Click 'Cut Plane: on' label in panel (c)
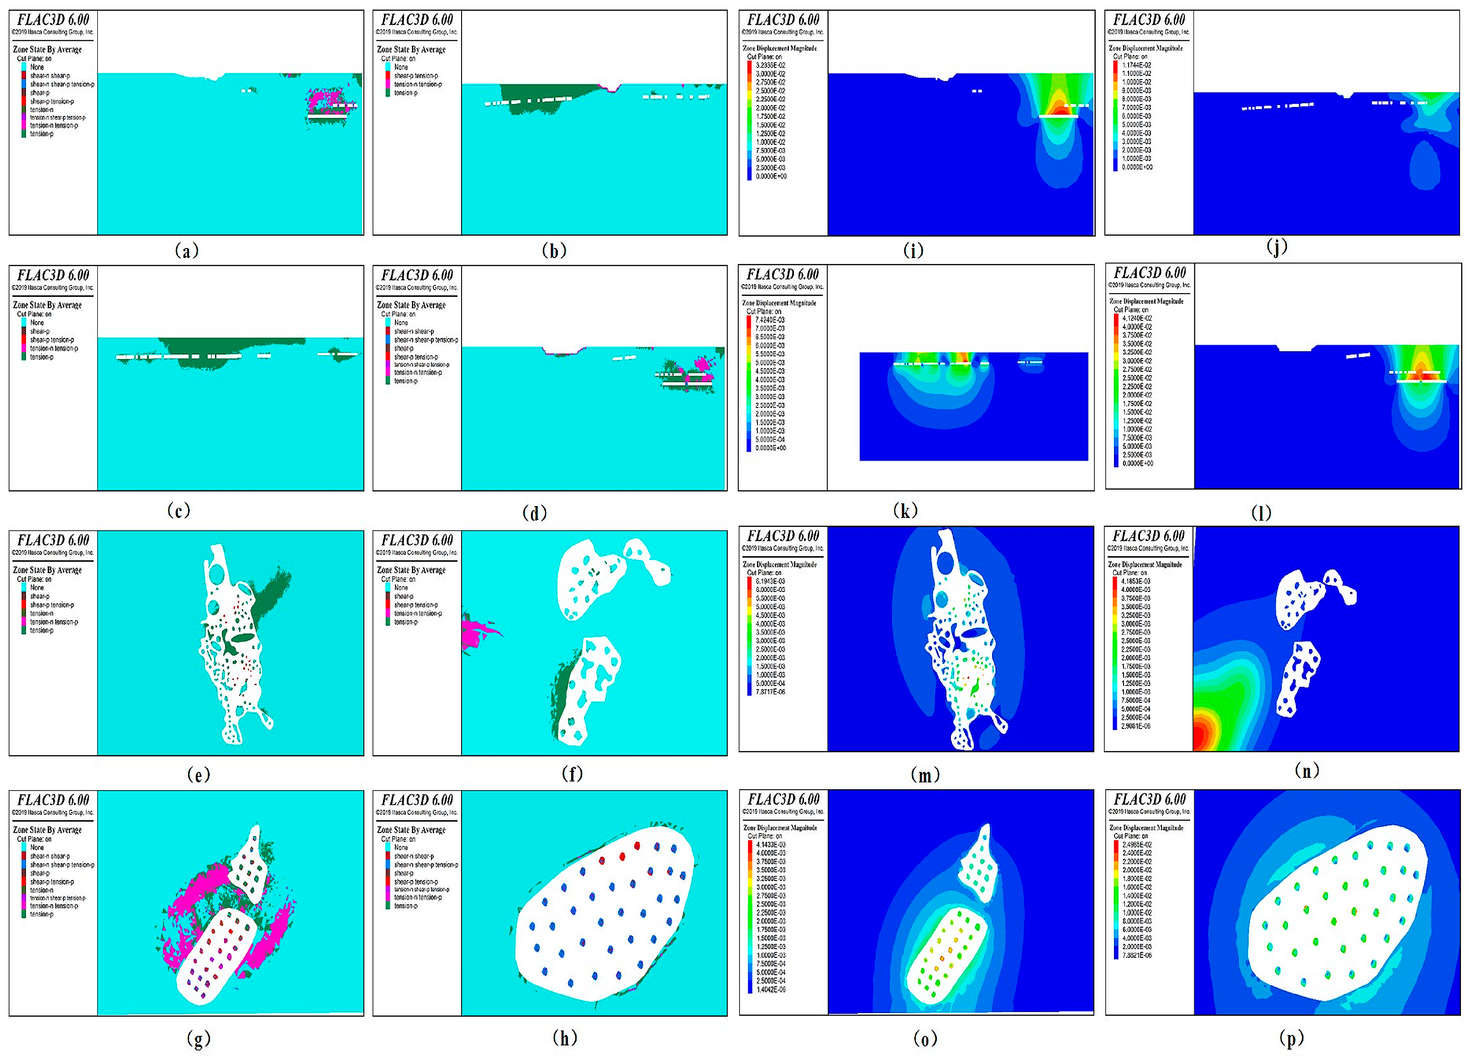Image resolution: width=1471 pixels, height=1061 pixels. [34, 314]
